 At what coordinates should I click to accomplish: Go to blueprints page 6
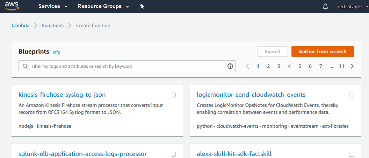click(x=310, y=66)
